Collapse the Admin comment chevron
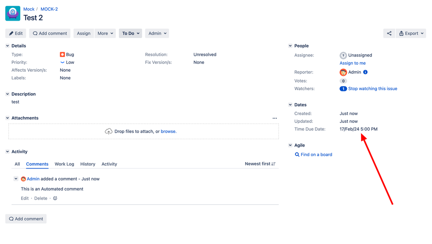 (16, 178)
